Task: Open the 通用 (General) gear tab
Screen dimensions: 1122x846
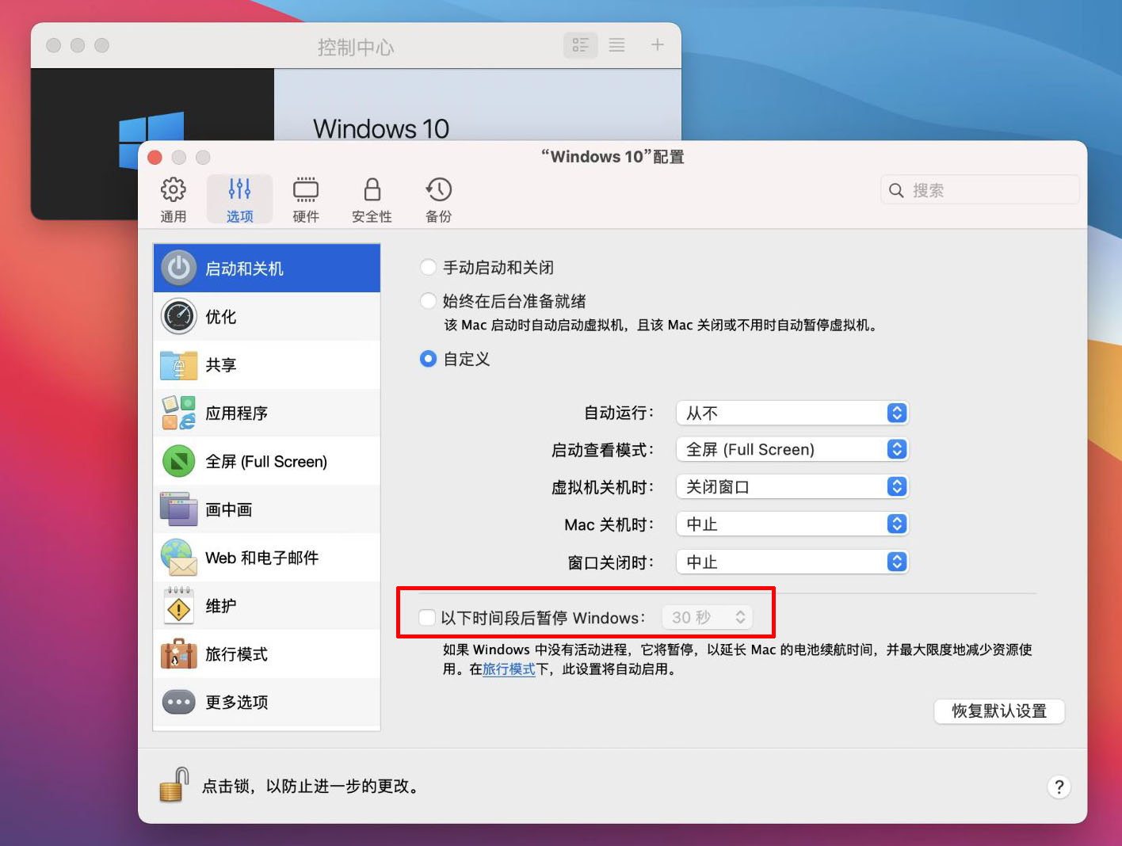Action: [x=174, y=200]
